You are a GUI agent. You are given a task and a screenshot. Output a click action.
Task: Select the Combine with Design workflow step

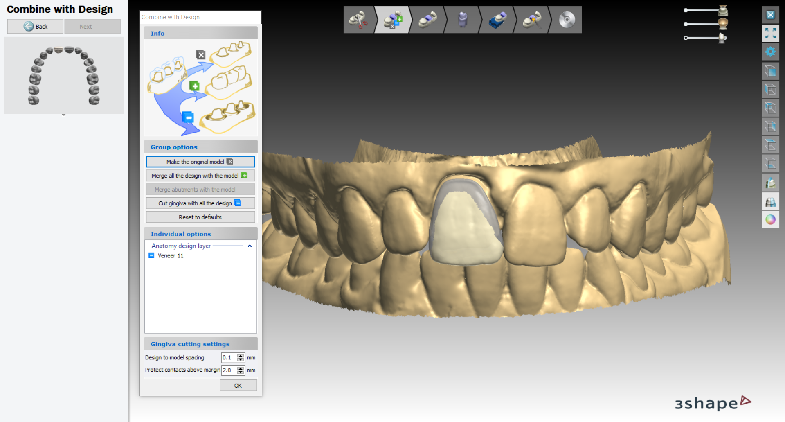pyautogui.click(x=393, y=20)
